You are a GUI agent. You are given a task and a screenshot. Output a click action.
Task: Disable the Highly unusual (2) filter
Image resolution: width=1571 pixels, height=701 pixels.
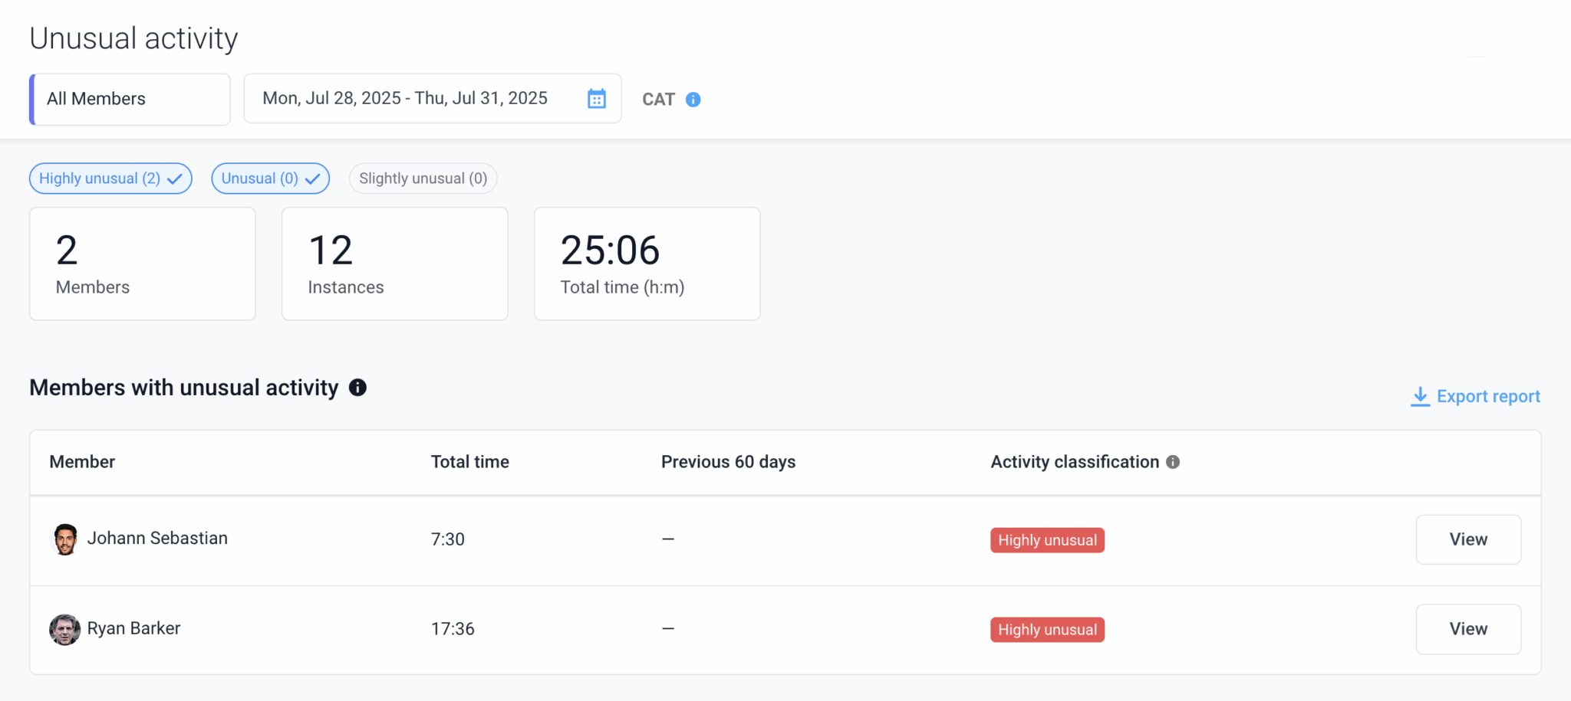110,178
